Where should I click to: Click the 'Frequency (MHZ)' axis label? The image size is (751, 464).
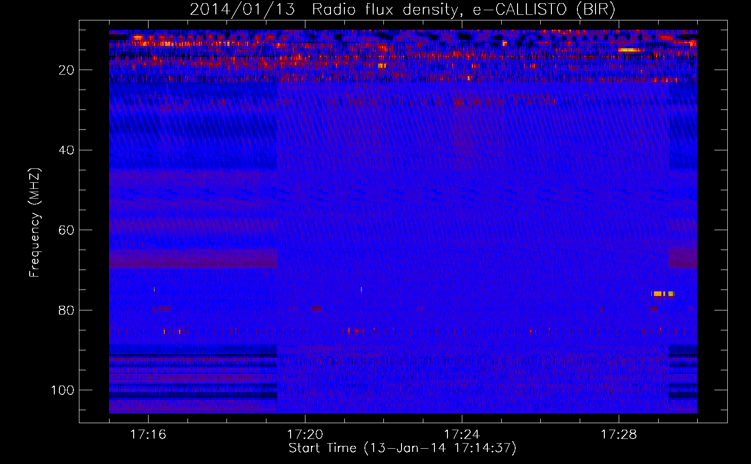tap(35, 223)
